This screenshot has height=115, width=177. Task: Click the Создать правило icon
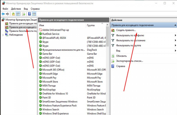pyautogui.click(x=113, y=30)
